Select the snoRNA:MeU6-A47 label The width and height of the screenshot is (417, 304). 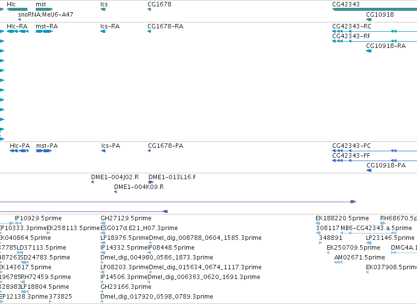(46, 14)
